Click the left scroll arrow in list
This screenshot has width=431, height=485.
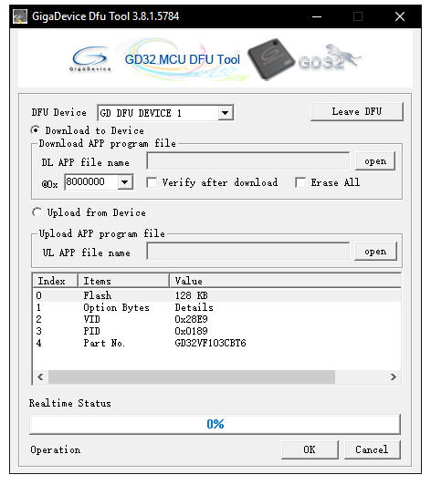click(40, 377)
